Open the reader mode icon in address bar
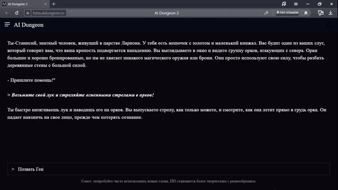Image resolution: width=338 pixels, height=190 pixels. [266, 13]
